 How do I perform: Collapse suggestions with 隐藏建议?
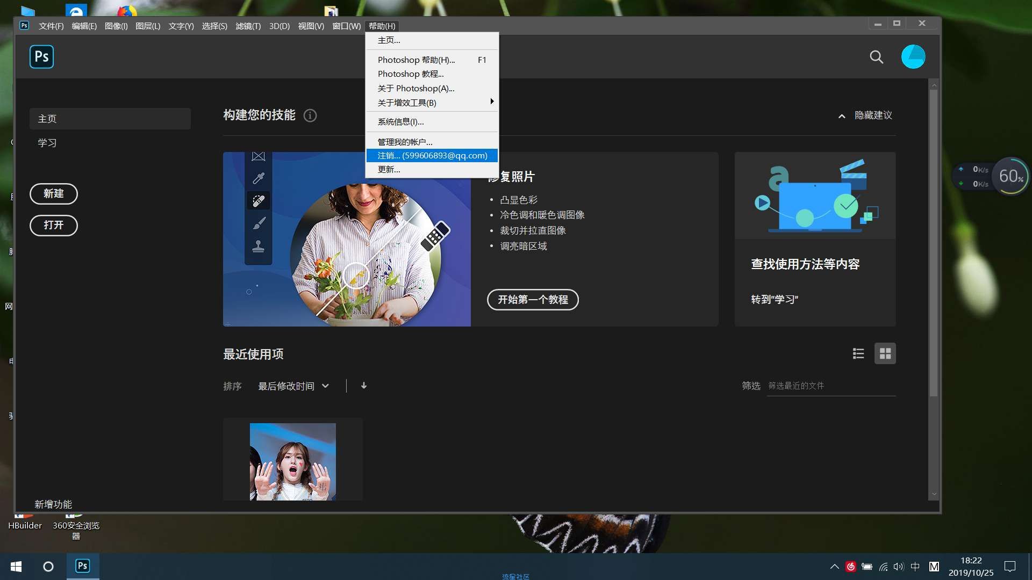point(865,115)
